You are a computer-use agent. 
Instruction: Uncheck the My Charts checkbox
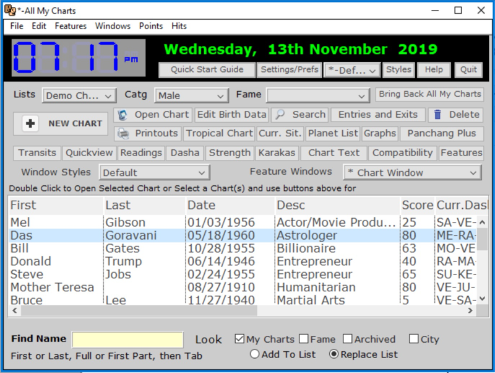(x=240, y=339)
